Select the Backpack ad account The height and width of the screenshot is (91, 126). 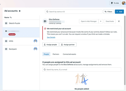tap(21, 49)
